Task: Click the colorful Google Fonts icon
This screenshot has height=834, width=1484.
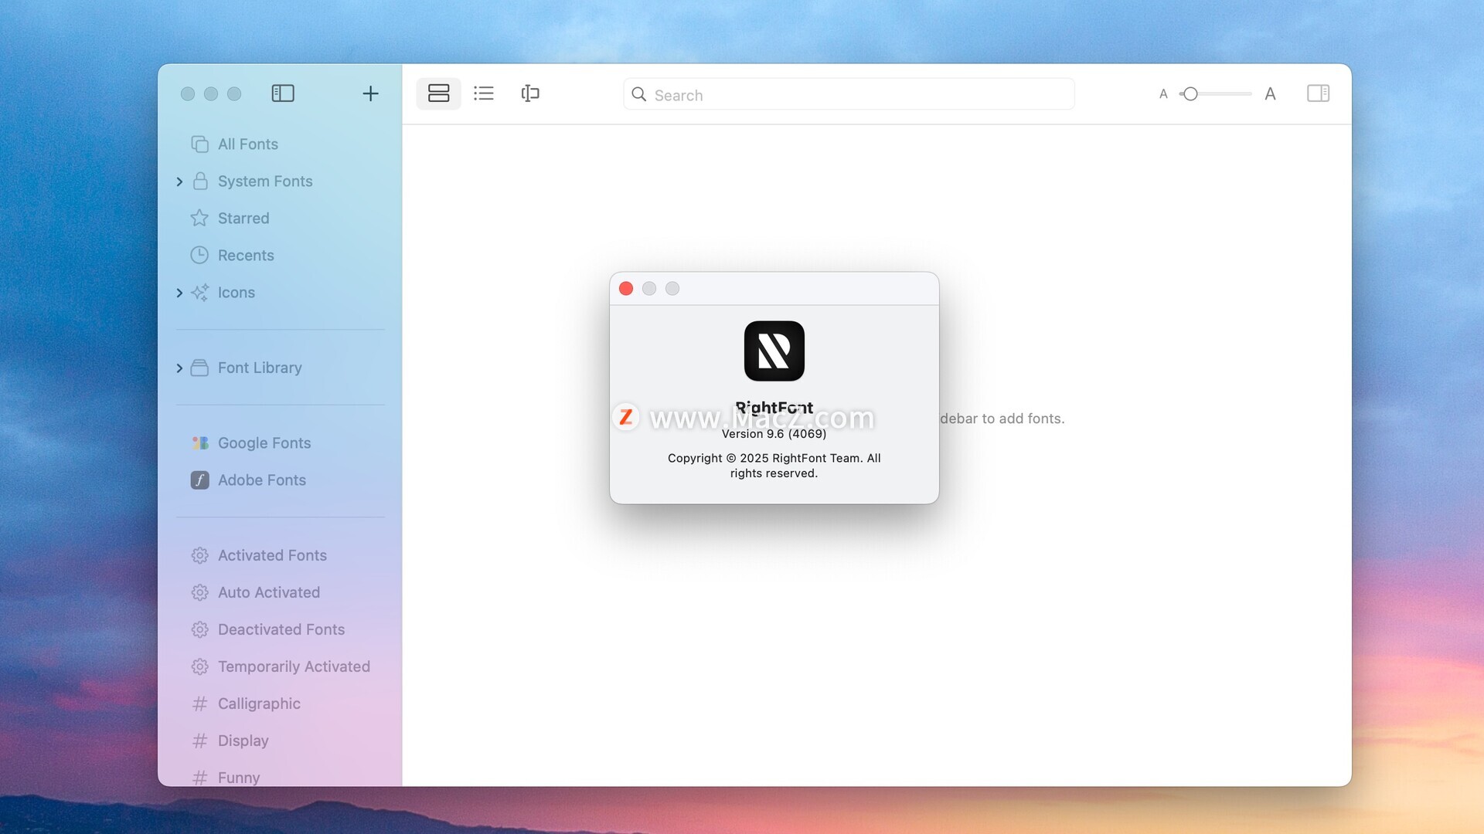Action: 199,443
